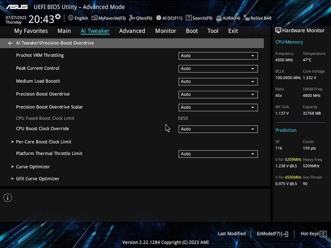Click the CPU Fused Boost Clock Limit label
The width and height of the screenshot is (331, 248).
[45, 118]
